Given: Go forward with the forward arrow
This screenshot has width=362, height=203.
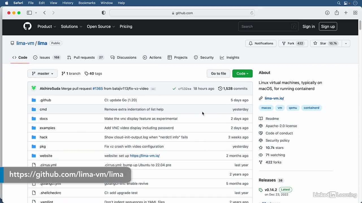Looking at the screenshot, I should 53,13.
